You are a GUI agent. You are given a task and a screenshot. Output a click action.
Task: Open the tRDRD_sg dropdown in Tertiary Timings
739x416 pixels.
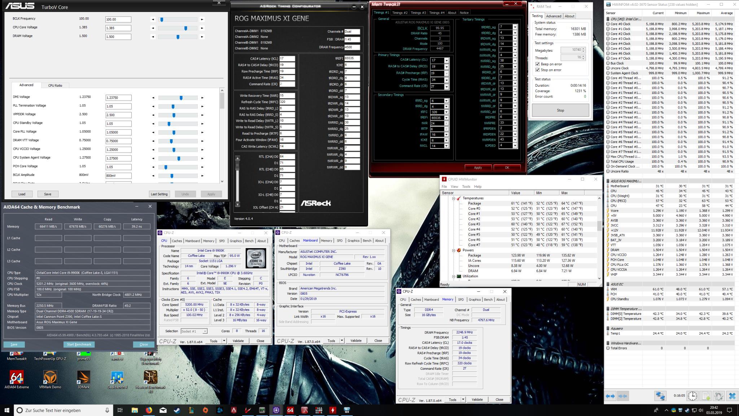(515, 27)
